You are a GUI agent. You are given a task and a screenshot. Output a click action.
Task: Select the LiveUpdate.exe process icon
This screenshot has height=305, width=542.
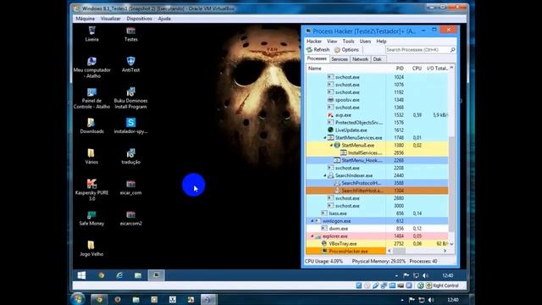[330, 130]
